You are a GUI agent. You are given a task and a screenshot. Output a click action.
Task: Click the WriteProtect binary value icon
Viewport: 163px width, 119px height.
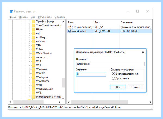(x=70, y=31)
